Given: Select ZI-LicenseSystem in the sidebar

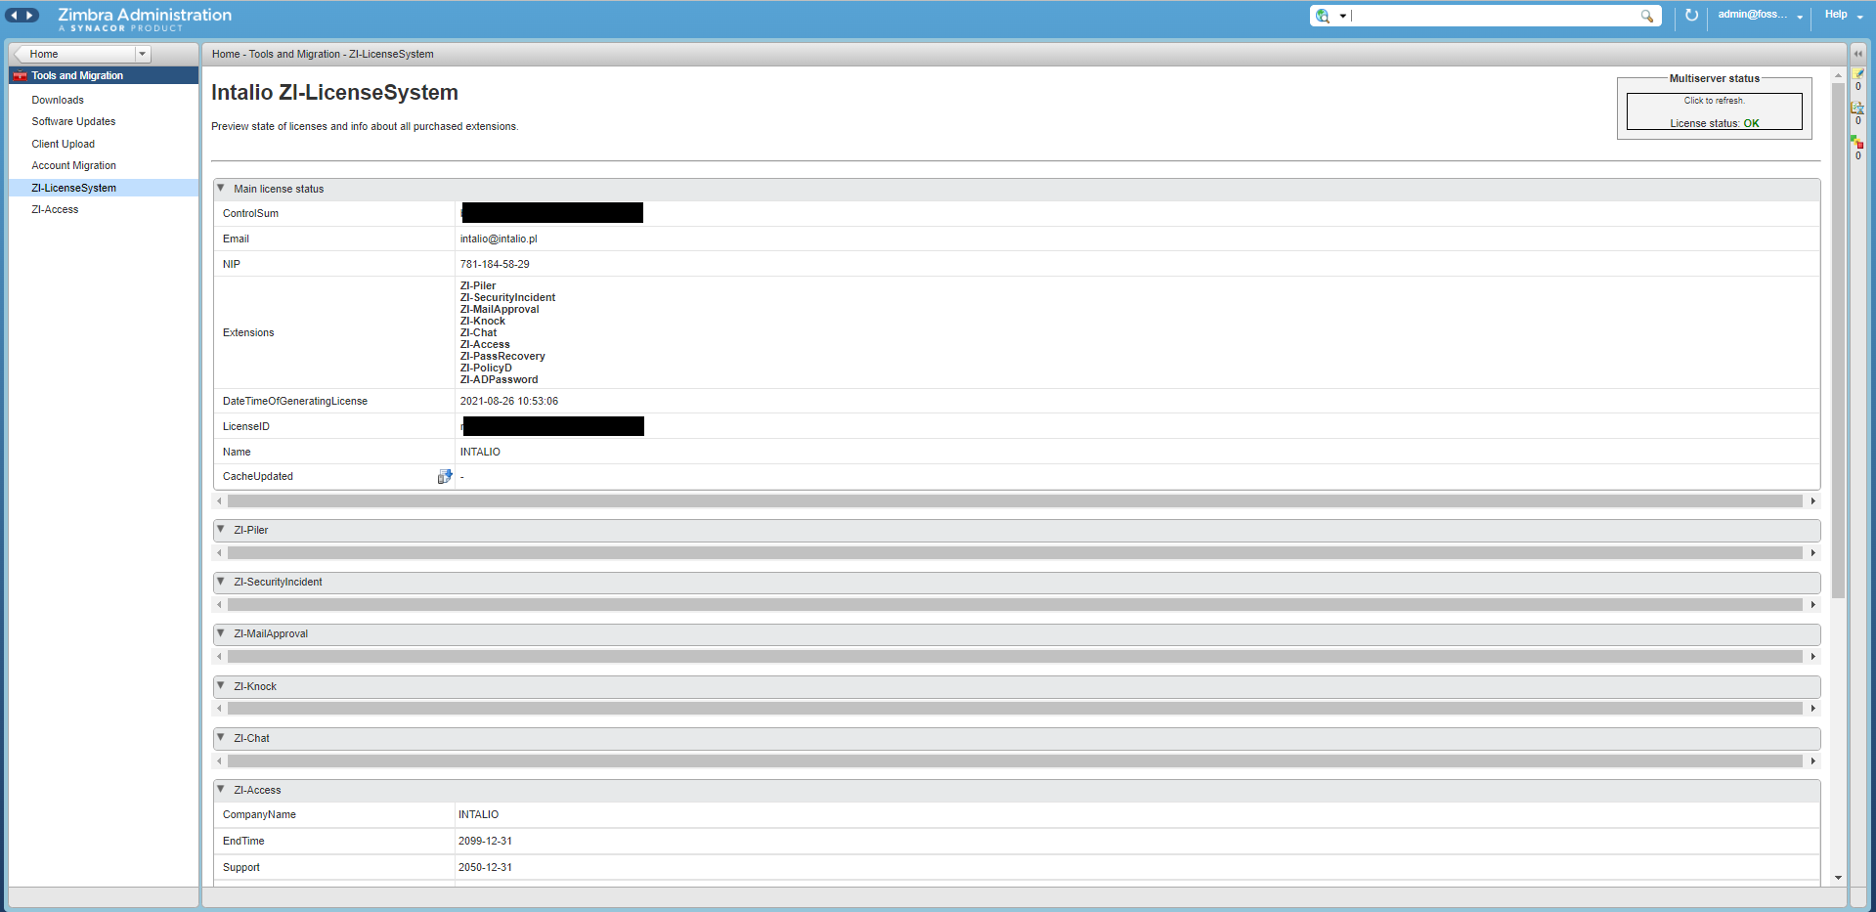Looking at the screenshot, I should [104, 188].
